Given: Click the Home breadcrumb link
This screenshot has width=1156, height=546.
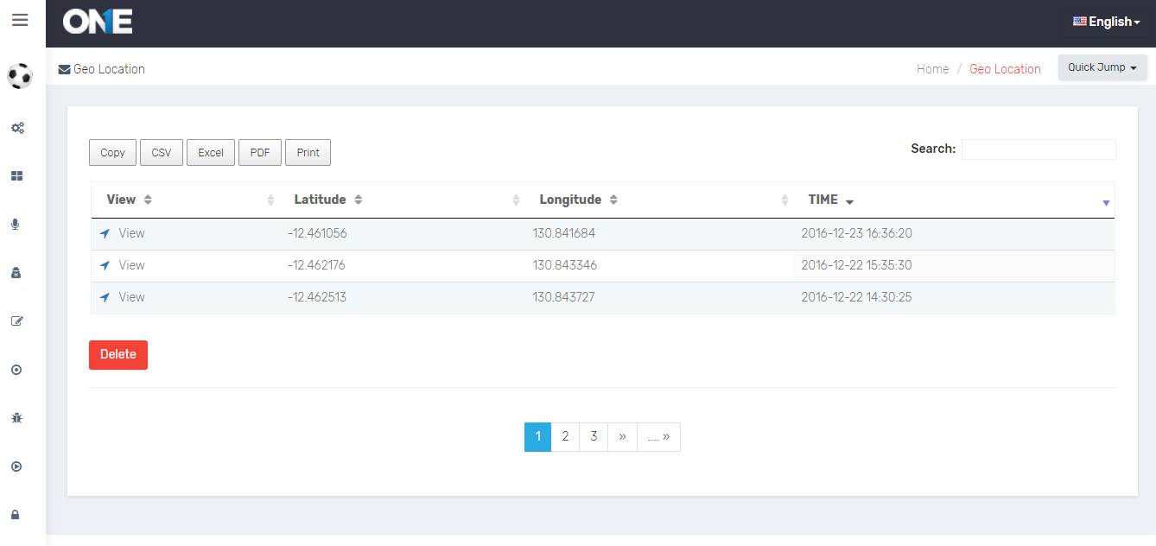Looking at the screenshot, I should pyautogui.click(x=932, y=69).
